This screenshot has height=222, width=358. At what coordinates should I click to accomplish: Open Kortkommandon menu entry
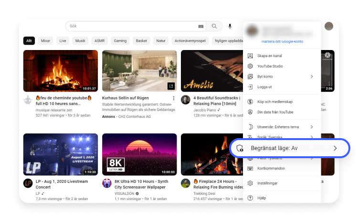coord(282,169)
